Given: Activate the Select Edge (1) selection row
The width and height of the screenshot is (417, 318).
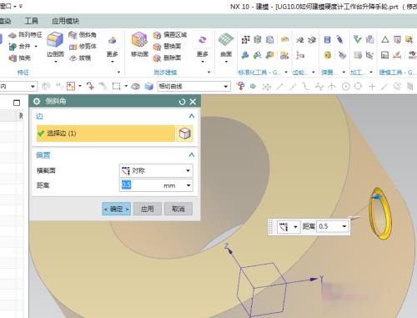Looking at the screenshot, I should [106, 134].
